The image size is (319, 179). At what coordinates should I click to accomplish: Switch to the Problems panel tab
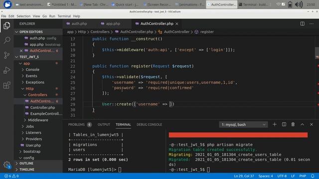[80, 125]
